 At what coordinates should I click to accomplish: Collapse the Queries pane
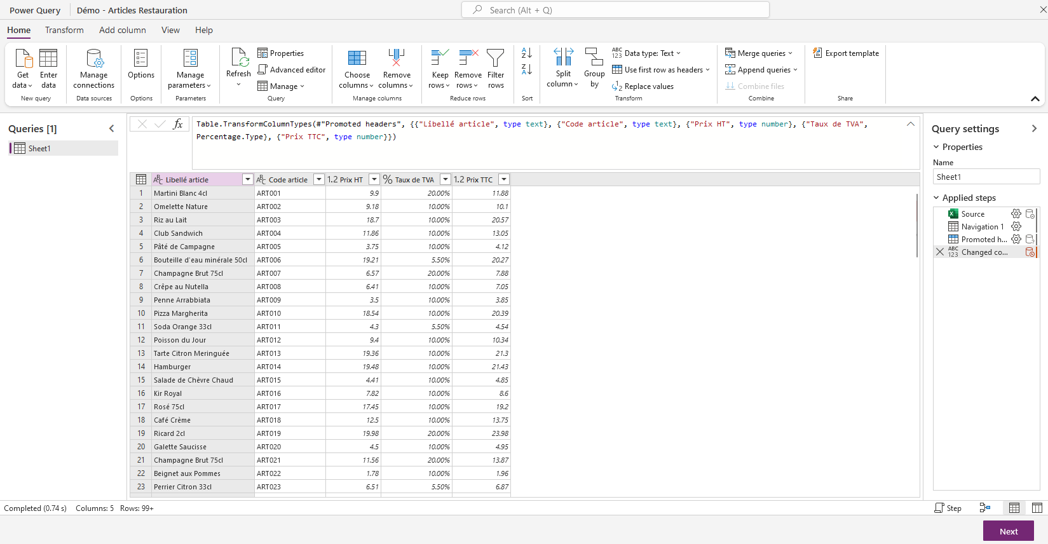coord(112,128)
